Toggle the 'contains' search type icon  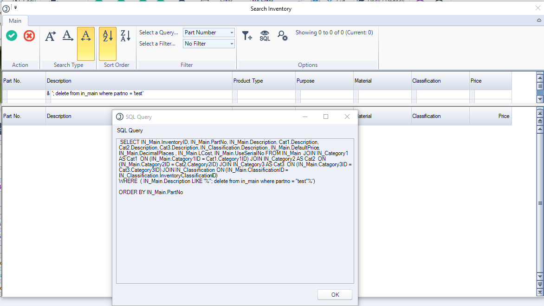point(86,36)
